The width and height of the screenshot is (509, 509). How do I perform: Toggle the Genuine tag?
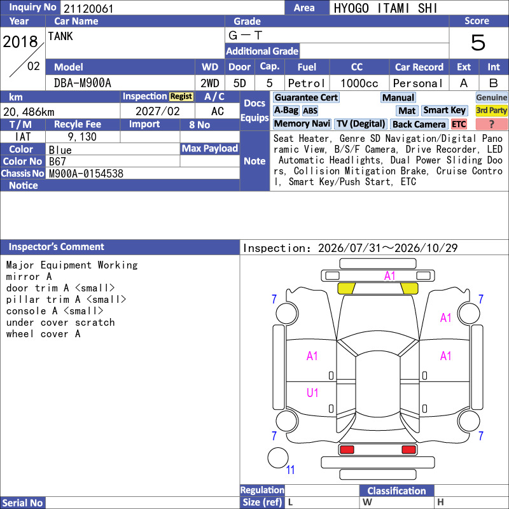tap(491, 97)
